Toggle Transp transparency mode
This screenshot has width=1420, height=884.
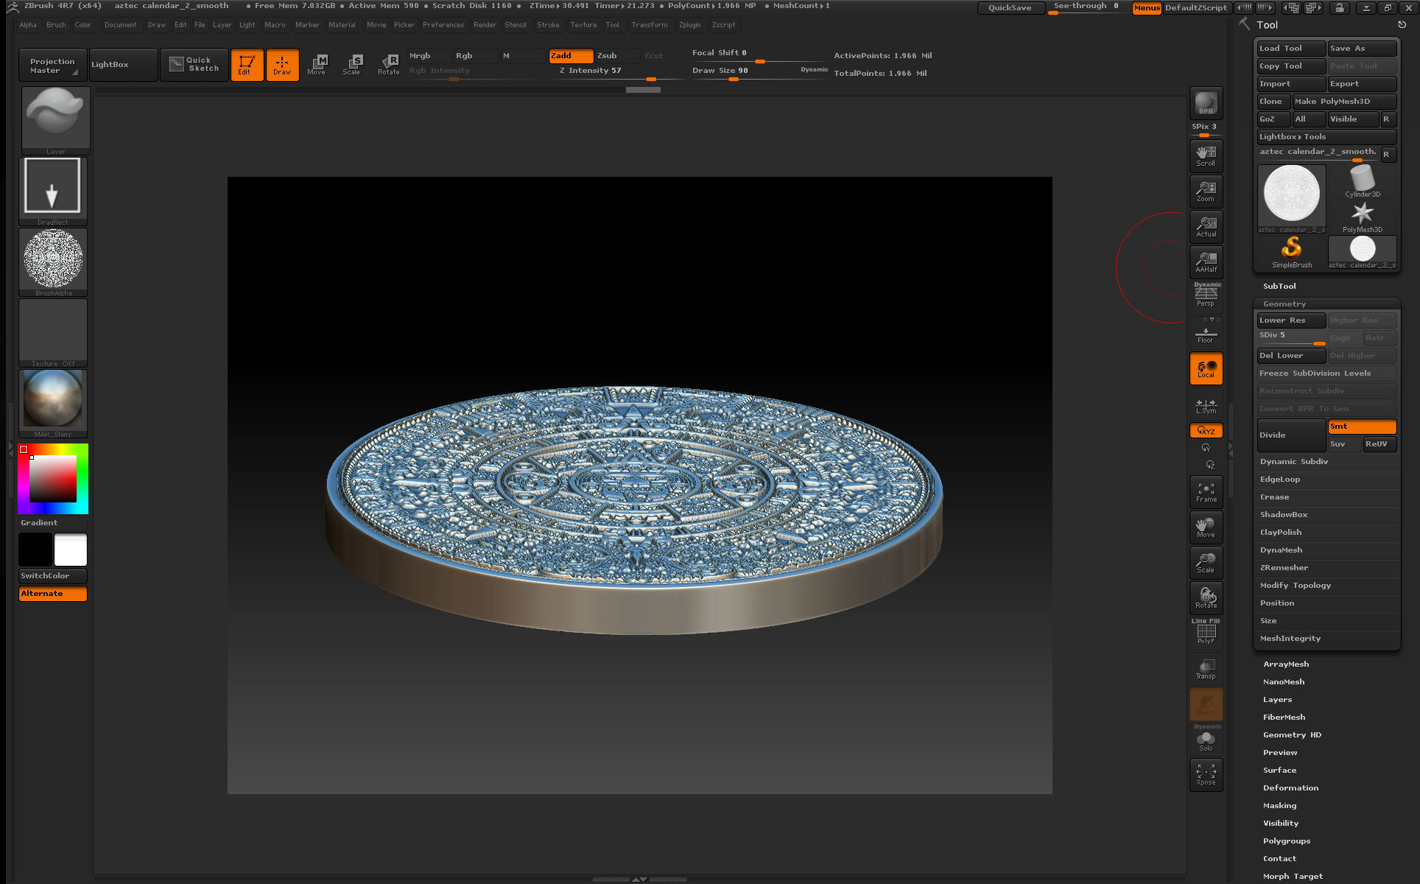(1206, 669)
